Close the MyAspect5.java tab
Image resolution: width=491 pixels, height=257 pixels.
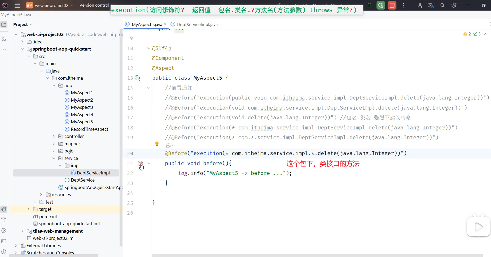tap(165, 24)
